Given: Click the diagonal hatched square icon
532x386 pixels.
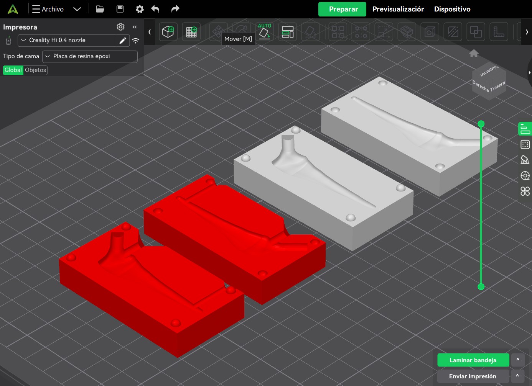Looking at the screenshot, I should [453, 32].
